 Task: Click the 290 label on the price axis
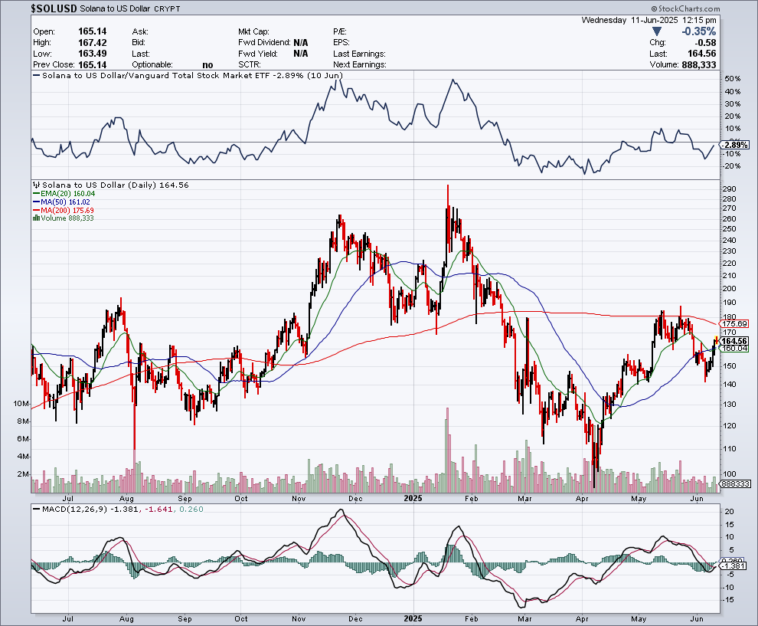(730, 188)
